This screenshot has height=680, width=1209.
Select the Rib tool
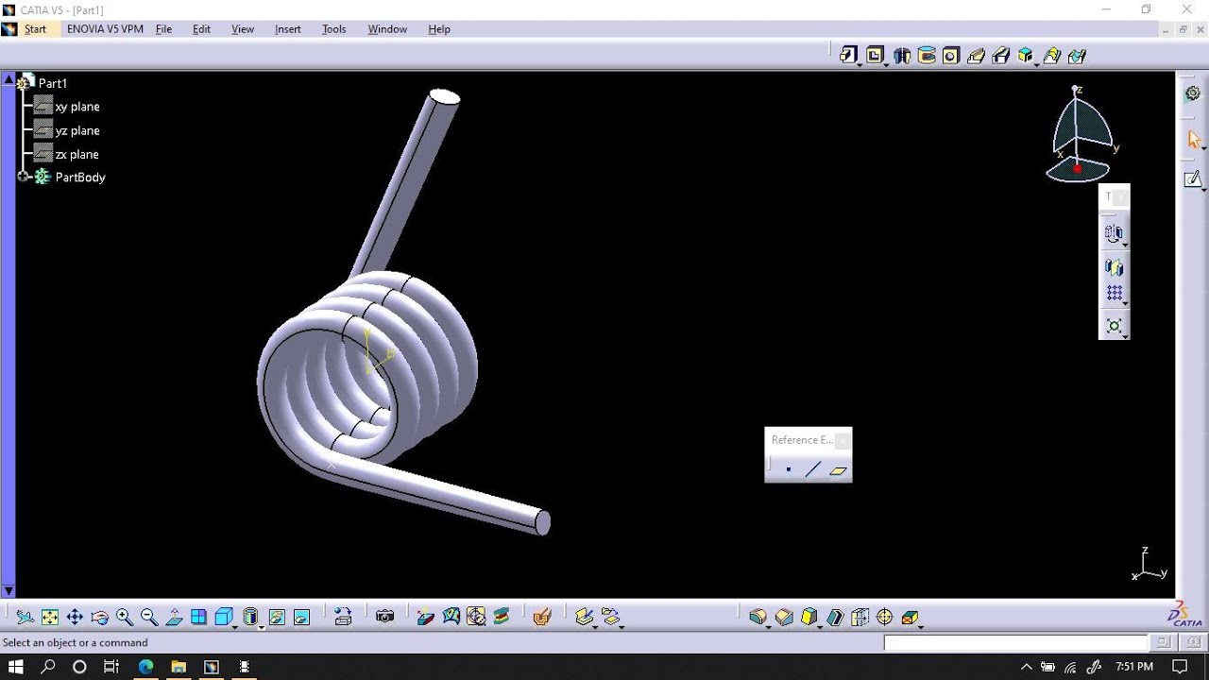[x=976, y=56]
